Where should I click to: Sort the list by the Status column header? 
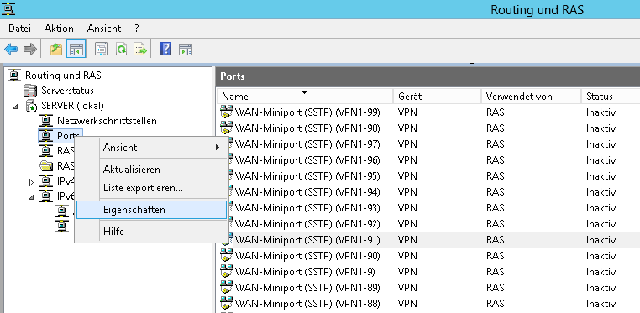click(611, 97)
